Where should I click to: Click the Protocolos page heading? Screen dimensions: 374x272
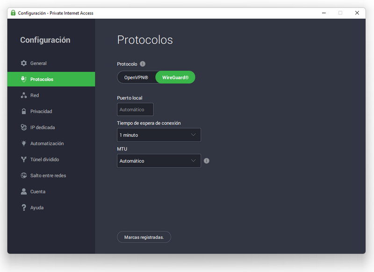145,40
